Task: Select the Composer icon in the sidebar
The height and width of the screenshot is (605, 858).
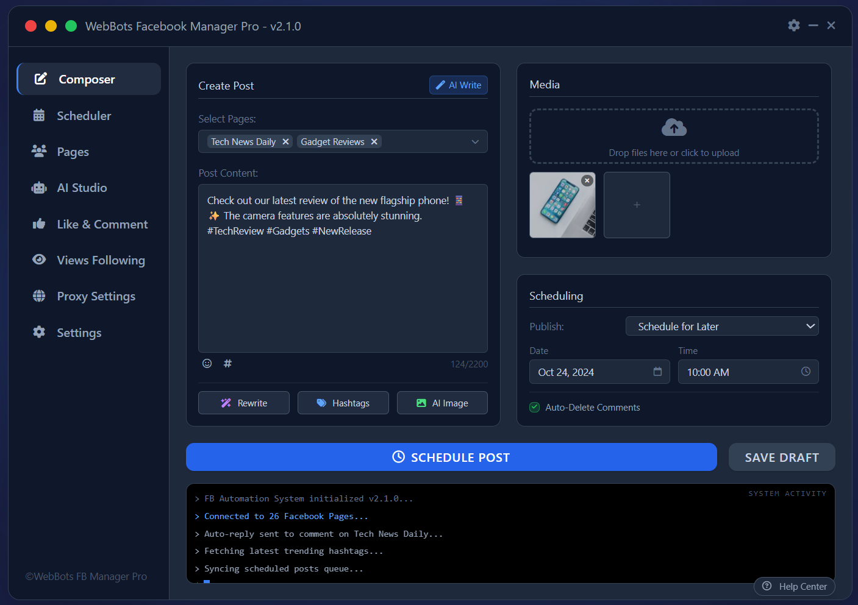Action: click(x=40, y=79)
